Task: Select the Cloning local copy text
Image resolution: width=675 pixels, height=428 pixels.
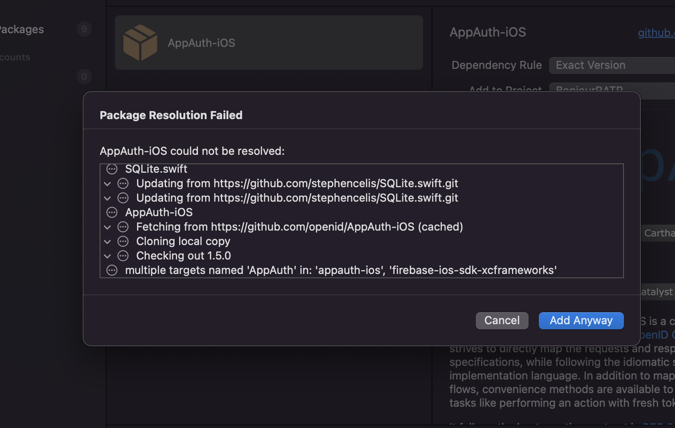Action: pos(183,241)
